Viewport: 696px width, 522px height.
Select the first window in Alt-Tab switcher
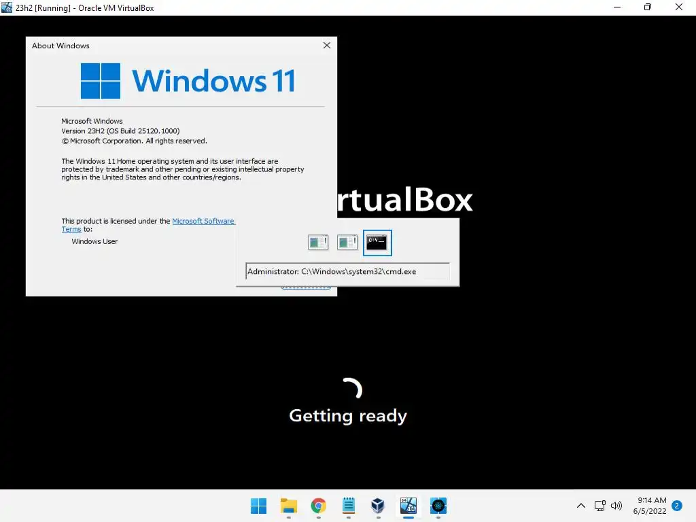(318, 243)
